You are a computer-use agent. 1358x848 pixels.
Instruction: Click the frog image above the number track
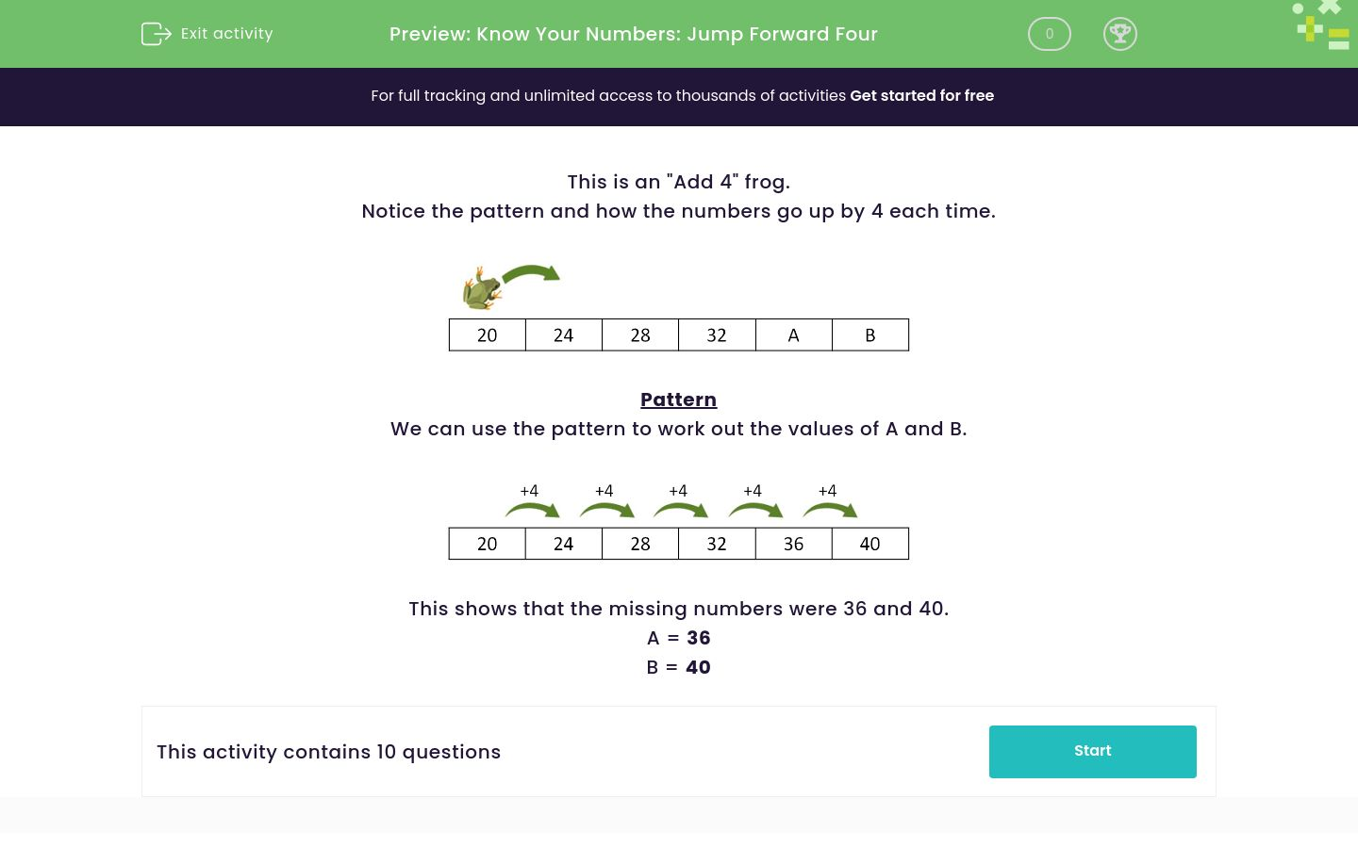pyautogui.click(x=481, y=287)
